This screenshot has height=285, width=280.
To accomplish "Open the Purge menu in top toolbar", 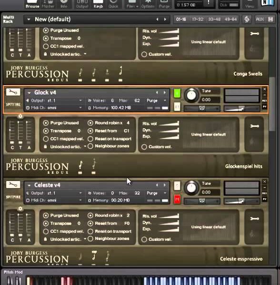I will [x=164, y=4].
